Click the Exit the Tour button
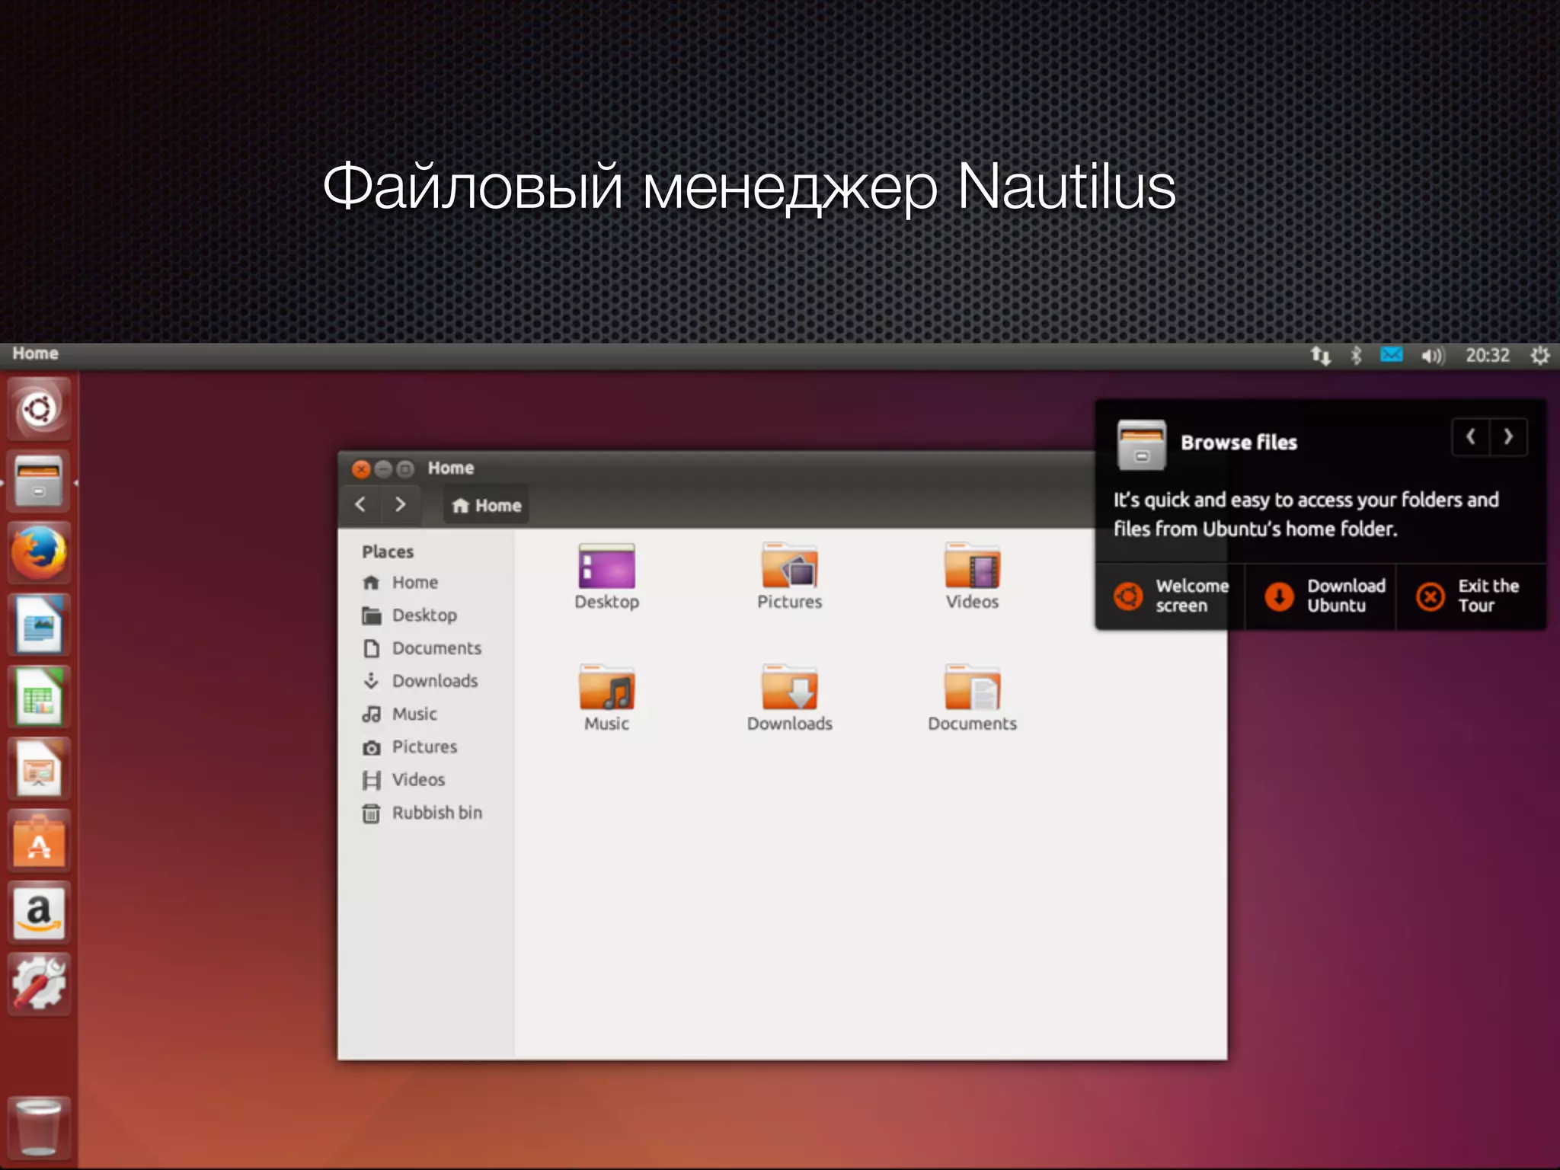Image resolution: width=1560 pixels, height=1170 pixels. tap(1471, 596)
